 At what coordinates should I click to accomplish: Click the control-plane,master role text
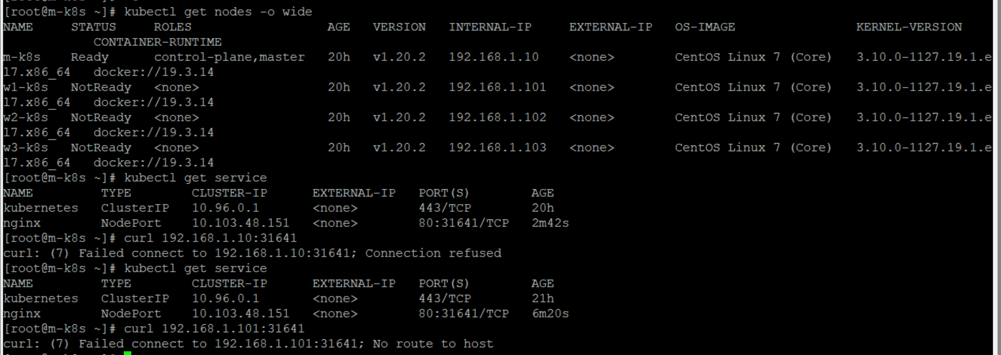pyautogui.click(x=230, y=57)
